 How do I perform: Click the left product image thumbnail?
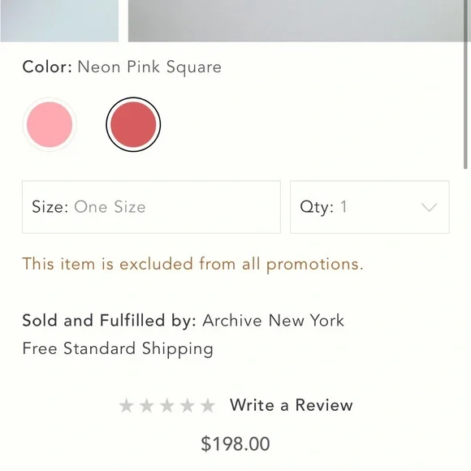point(59,21)
